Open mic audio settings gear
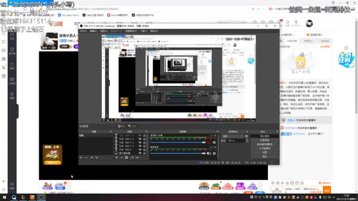358x201 pixels. [x=214, y=142]
